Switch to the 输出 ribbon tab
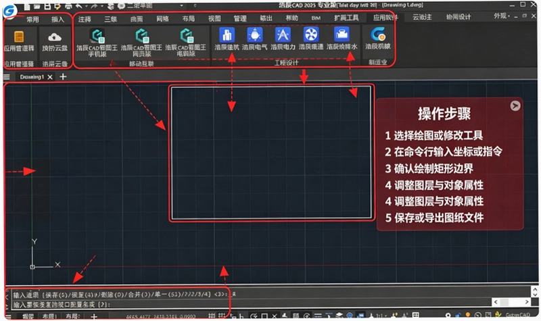 pyautogui.click(x=266, y=18)
